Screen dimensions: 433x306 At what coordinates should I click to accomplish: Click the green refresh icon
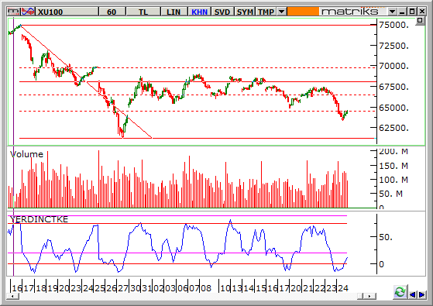400,292
